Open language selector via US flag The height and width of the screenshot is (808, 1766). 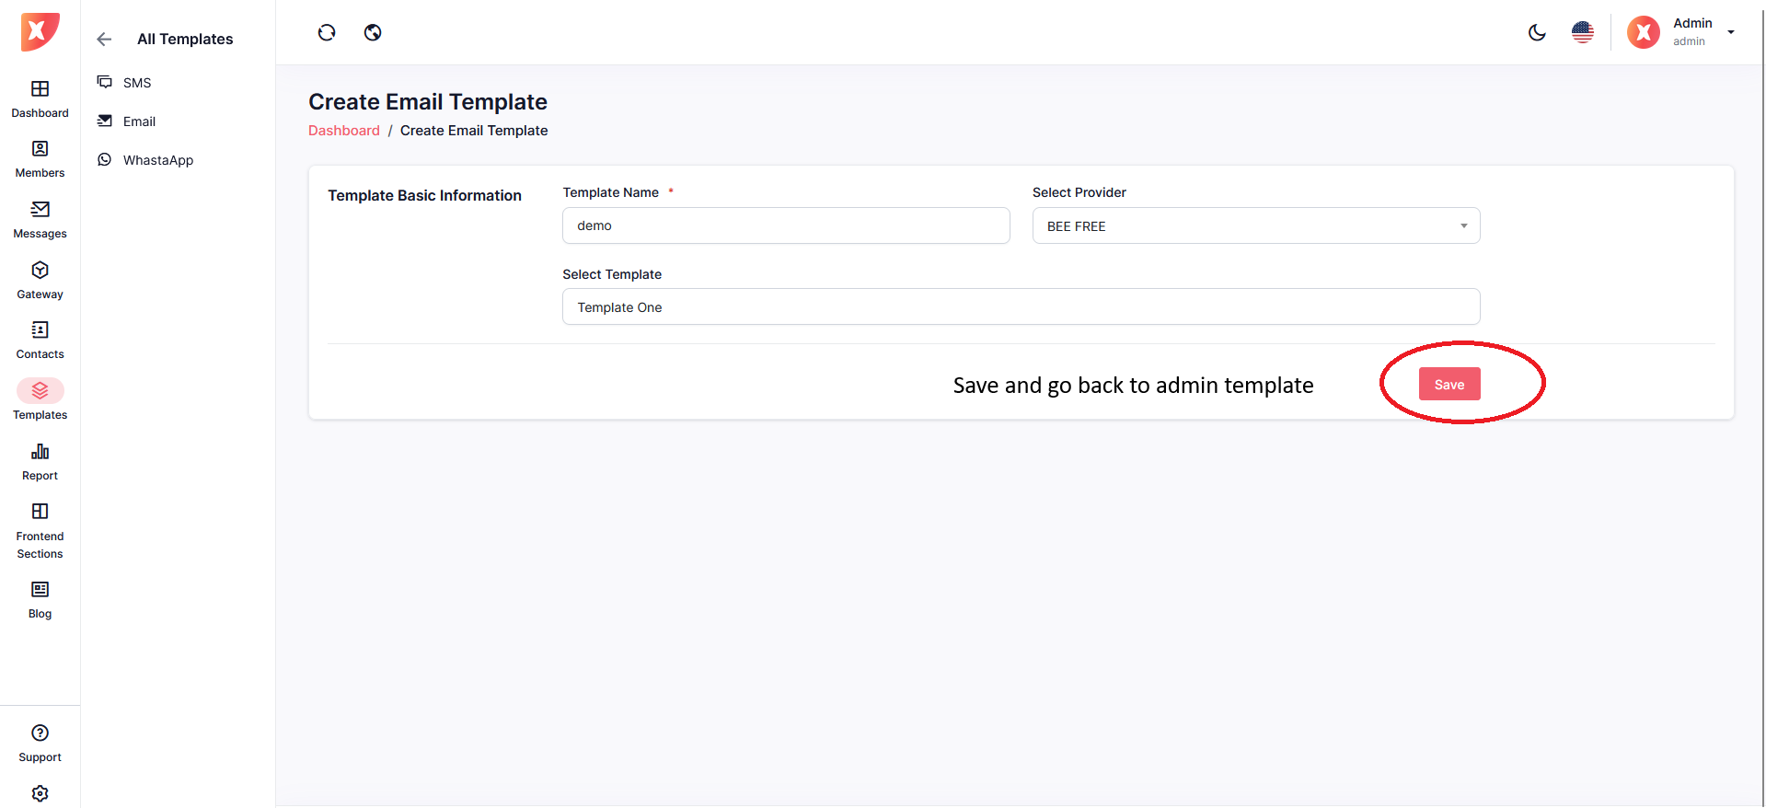pos(1582,33)
